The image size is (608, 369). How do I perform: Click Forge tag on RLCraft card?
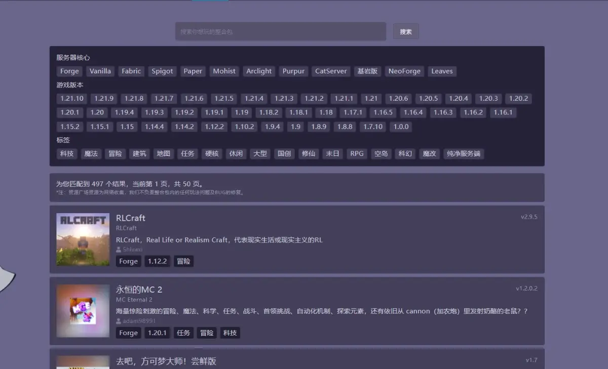(x=129, y=261)
